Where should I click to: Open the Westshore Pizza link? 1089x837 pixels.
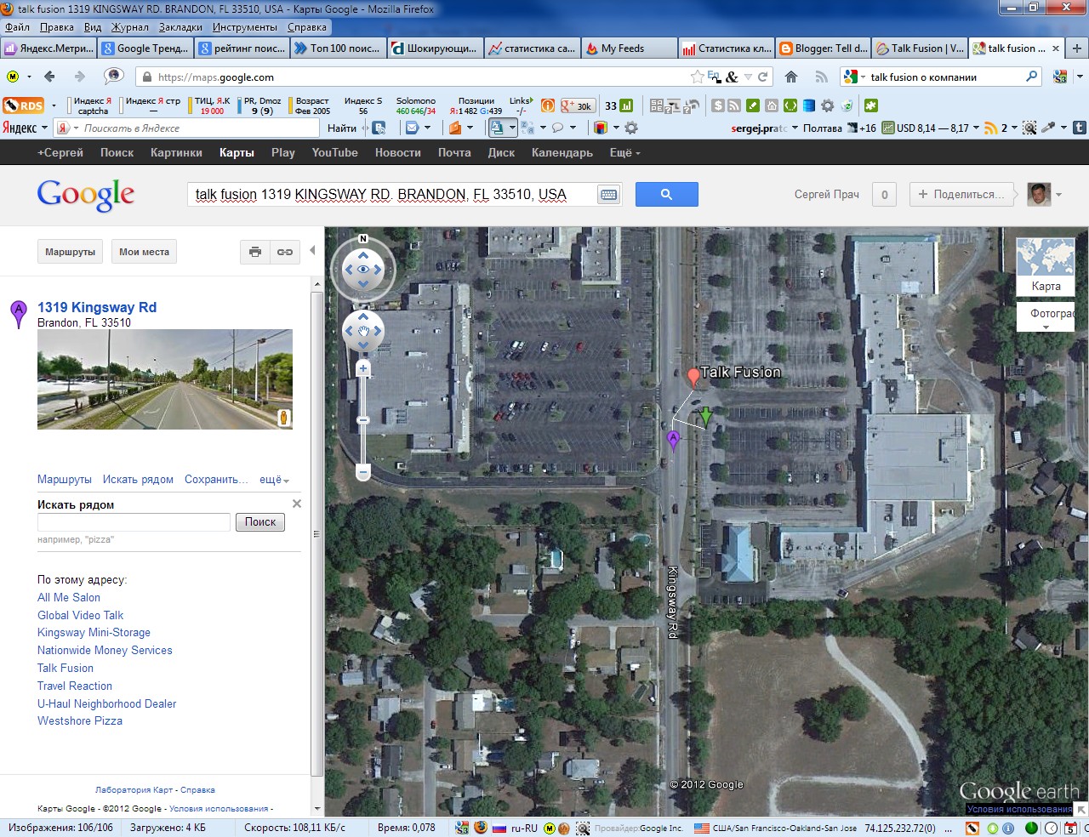point(80,720)
